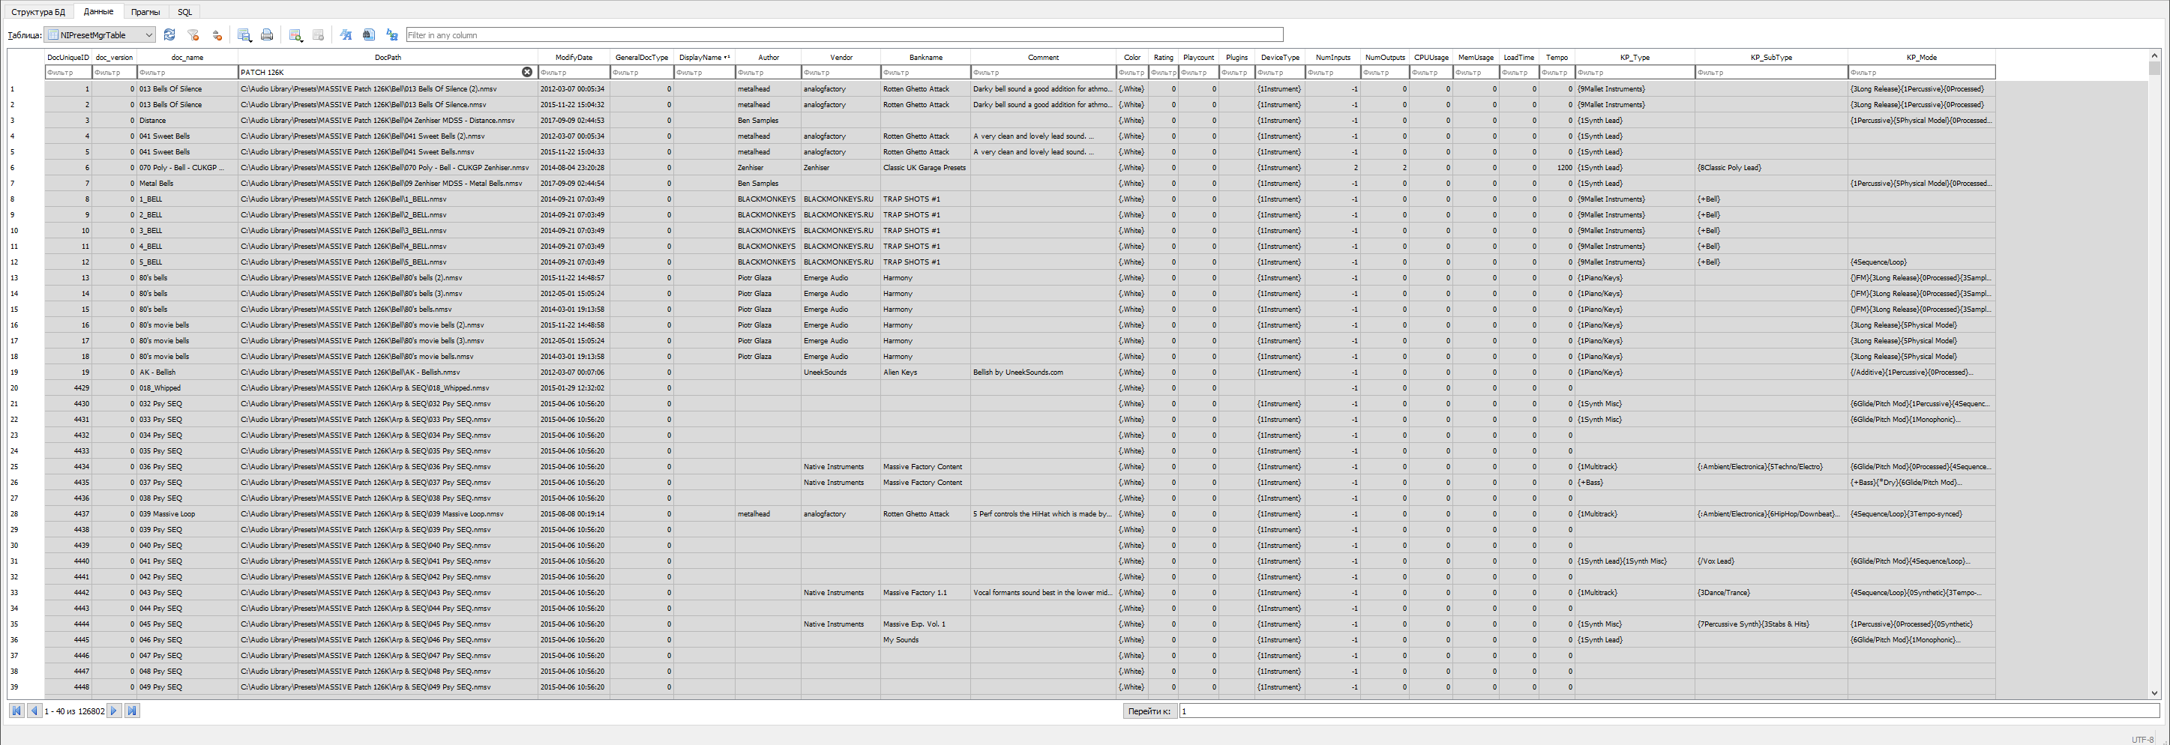
Task: Click 'My Sounds' bankname cell
Action: pyautogui.click(x=925, y=640)
